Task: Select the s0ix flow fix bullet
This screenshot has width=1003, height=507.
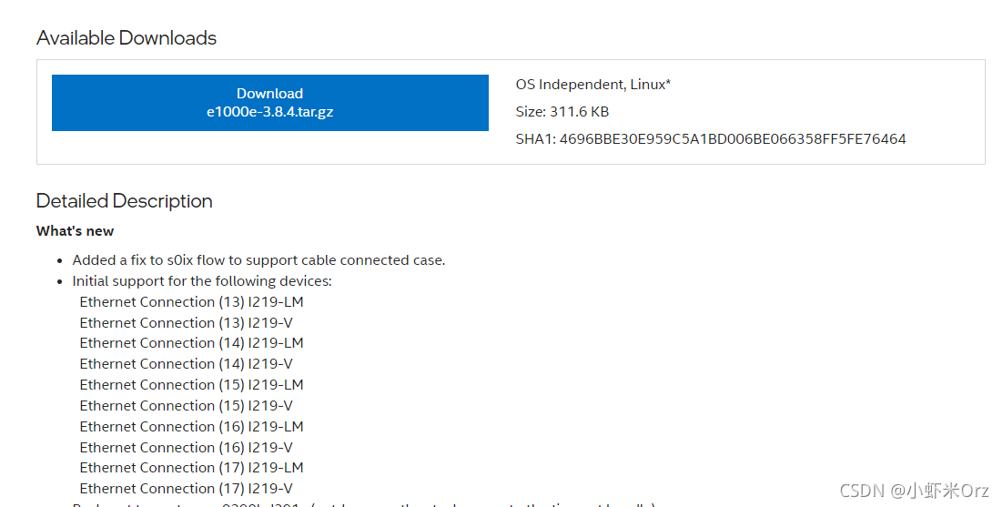Action: (258, 260)
